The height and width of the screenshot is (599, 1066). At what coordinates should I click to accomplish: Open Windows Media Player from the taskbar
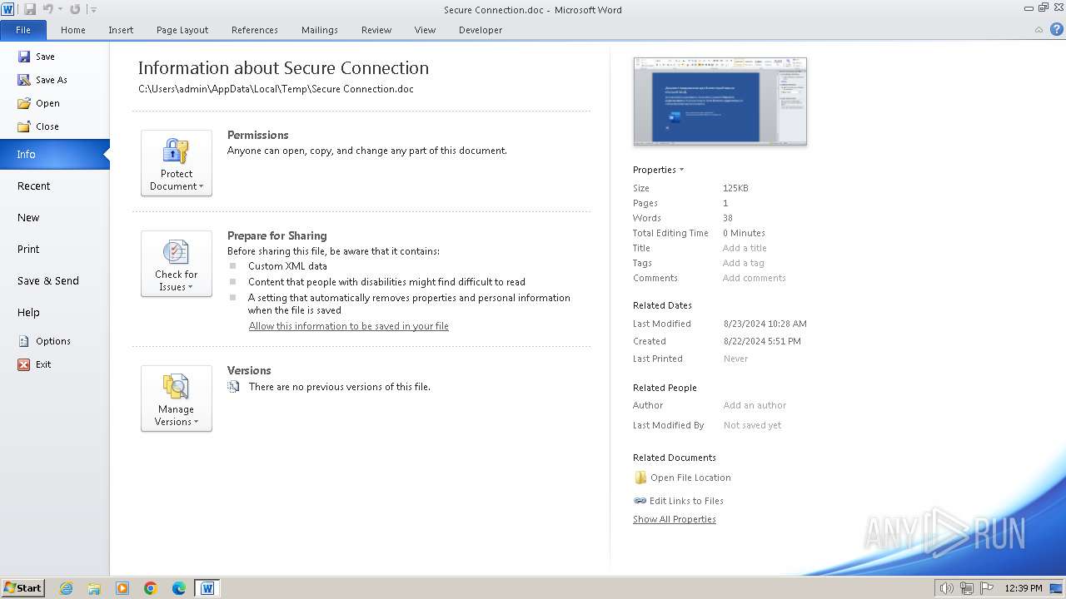click(x=122, y=588)
